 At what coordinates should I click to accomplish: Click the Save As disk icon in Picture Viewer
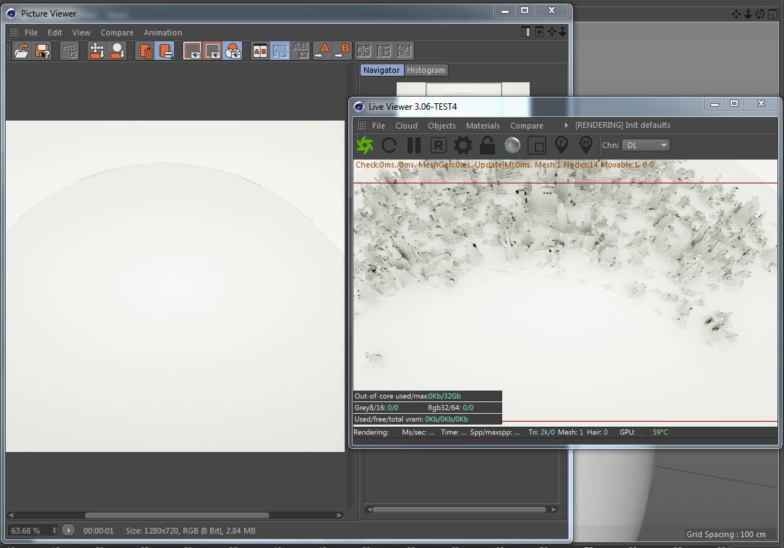[x=43, y=51]
